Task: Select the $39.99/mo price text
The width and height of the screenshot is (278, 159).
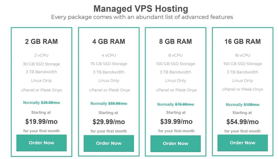Action: (x=176, y=122)
